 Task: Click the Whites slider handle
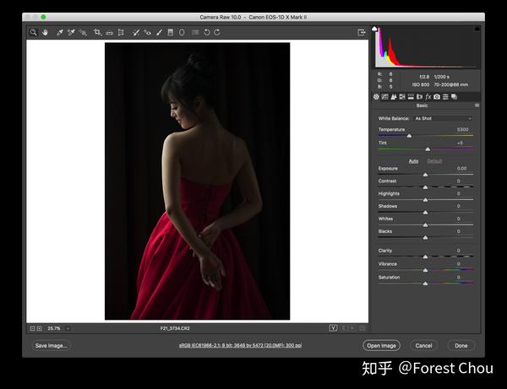click(426, 225)
